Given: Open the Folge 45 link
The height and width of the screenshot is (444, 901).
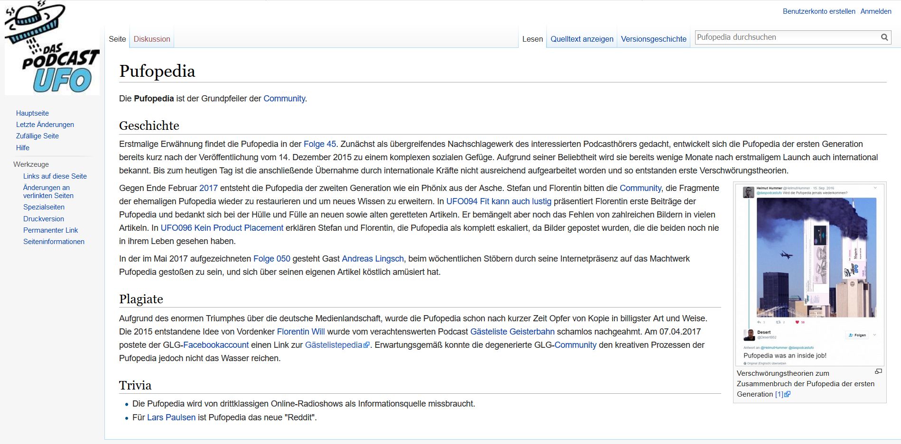Looking at the screenshot, I should coord(320,144).
